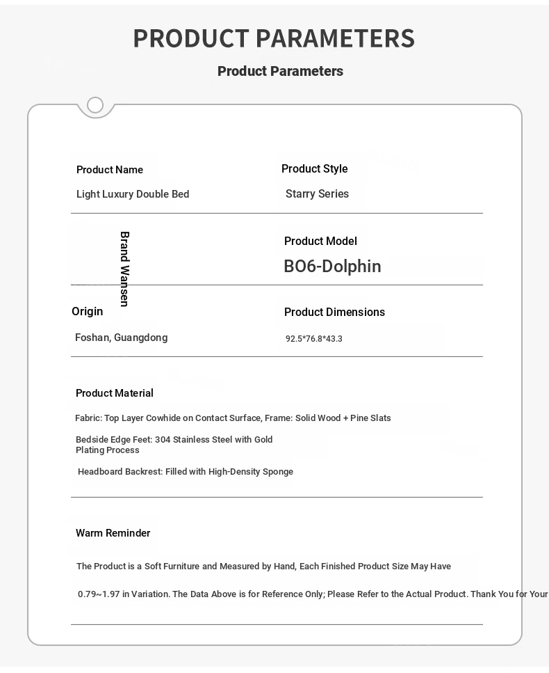Click the circular hole icon on card
549x673 pixels.
click(x=95, y=104)
